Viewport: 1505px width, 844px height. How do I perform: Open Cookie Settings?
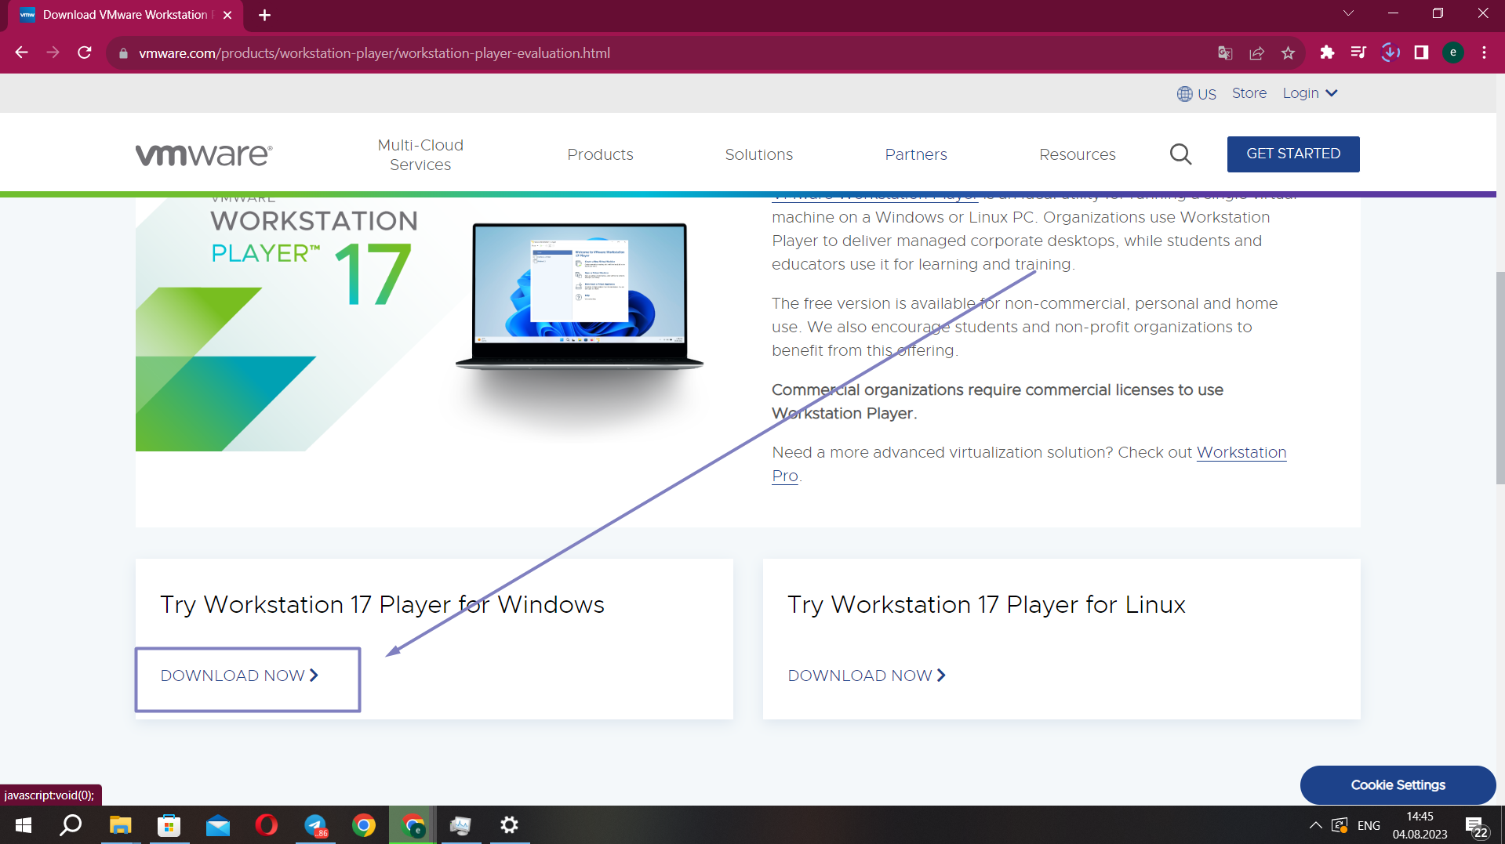(x=1398, y=784)
